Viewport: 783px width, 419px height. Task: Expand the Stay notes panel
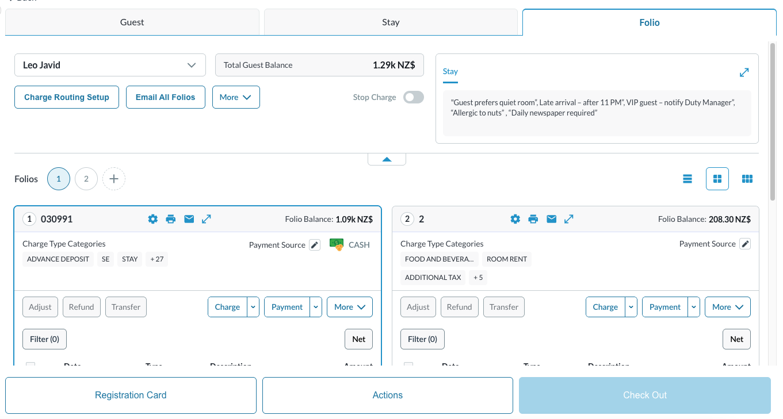tap(744, 72)
